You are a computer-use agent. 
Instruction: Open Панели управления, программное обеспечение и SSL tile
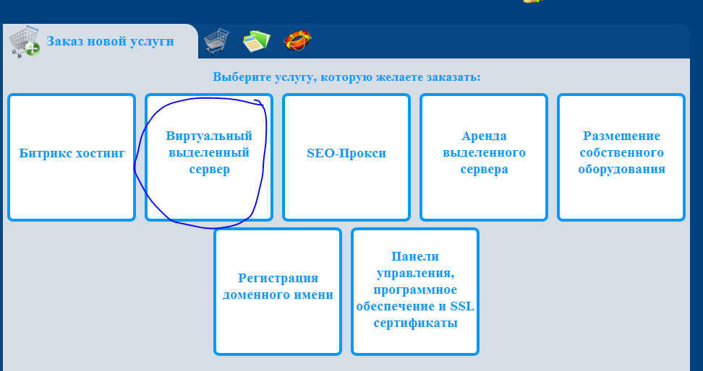click(x=415, y=292)
